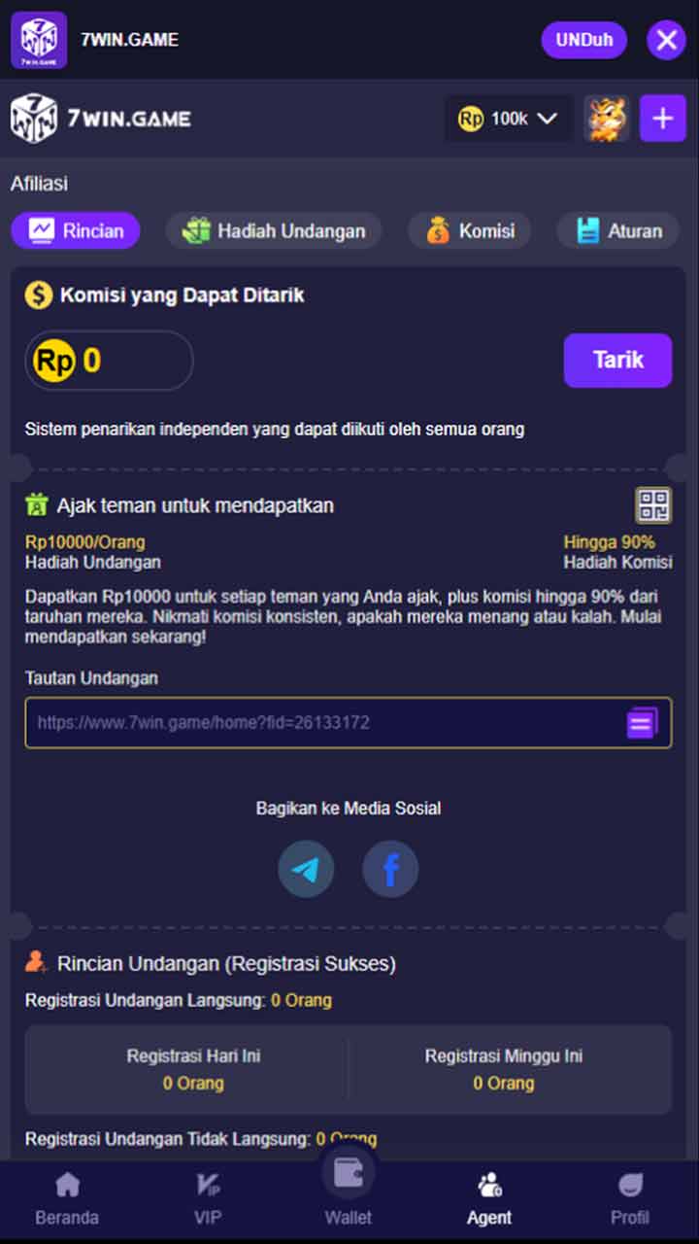
Task: Switch to Hadiah Undangan tab
Action: coord(274,231)
